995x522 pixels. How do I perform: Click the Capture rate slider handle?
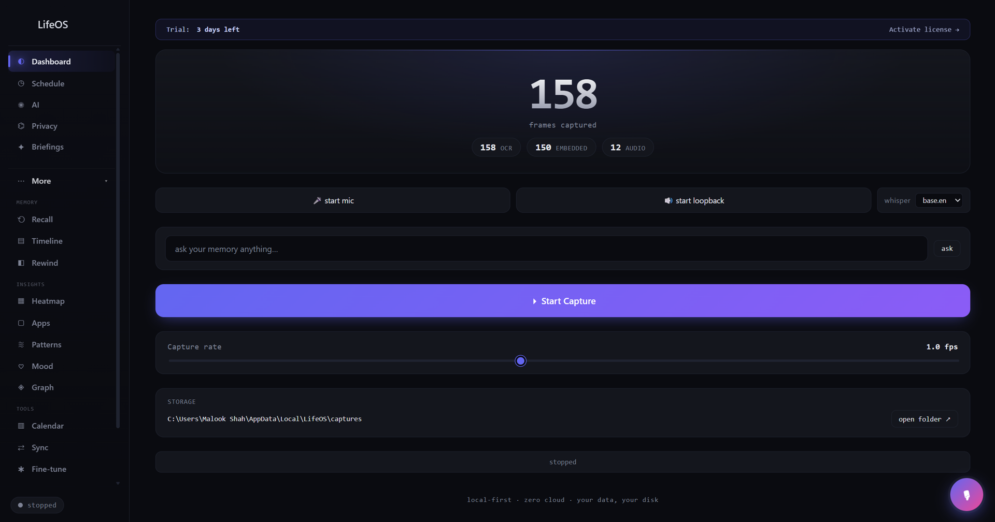coord(521,361)
